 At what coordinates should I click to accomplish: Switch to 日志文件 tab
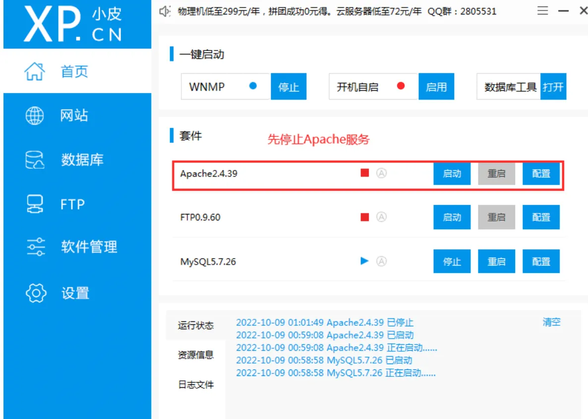click(196, 385)
